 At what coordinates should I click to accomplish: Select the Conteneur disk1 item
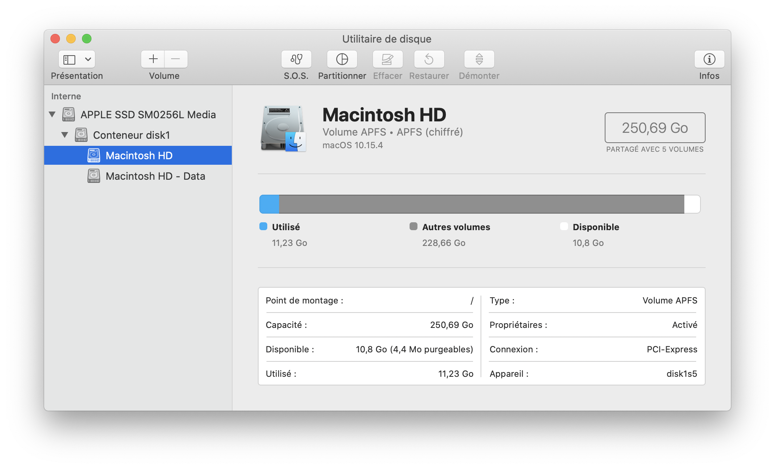(x=131, y=135)
